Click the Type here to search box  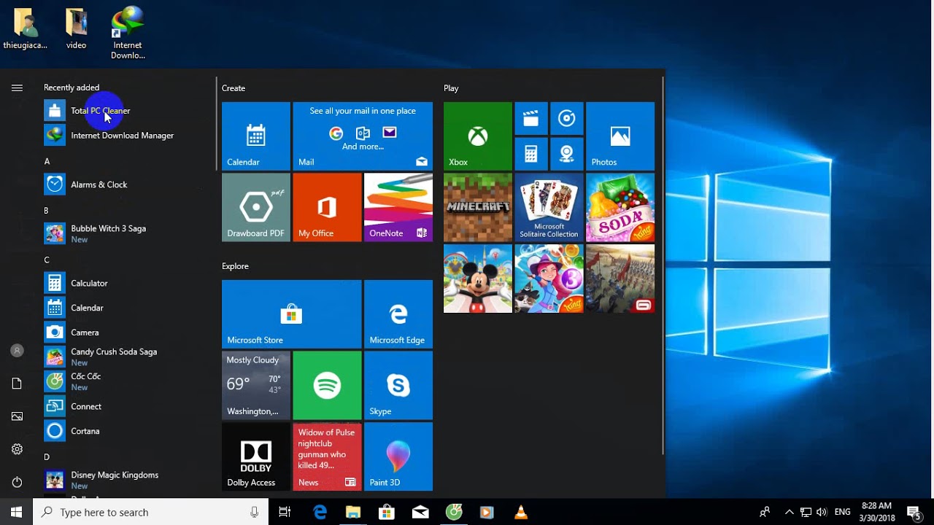(x=150, y=512)
